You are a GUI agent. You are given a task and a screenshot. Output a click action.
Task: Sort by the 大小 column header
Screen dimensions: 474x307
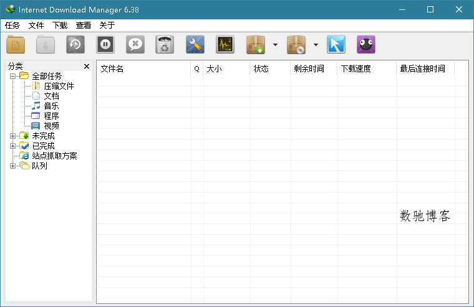pyautogui.click(x=226, y=69)
